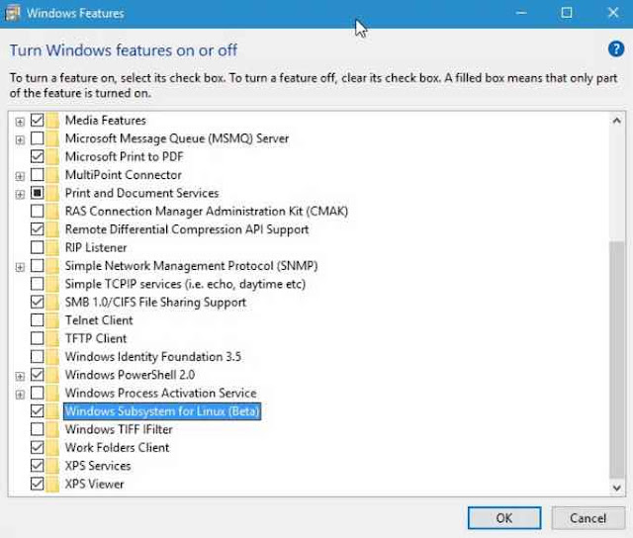Expand Microsoft Message Queue (MSMQ) Server node

click(x=20, y=139)
